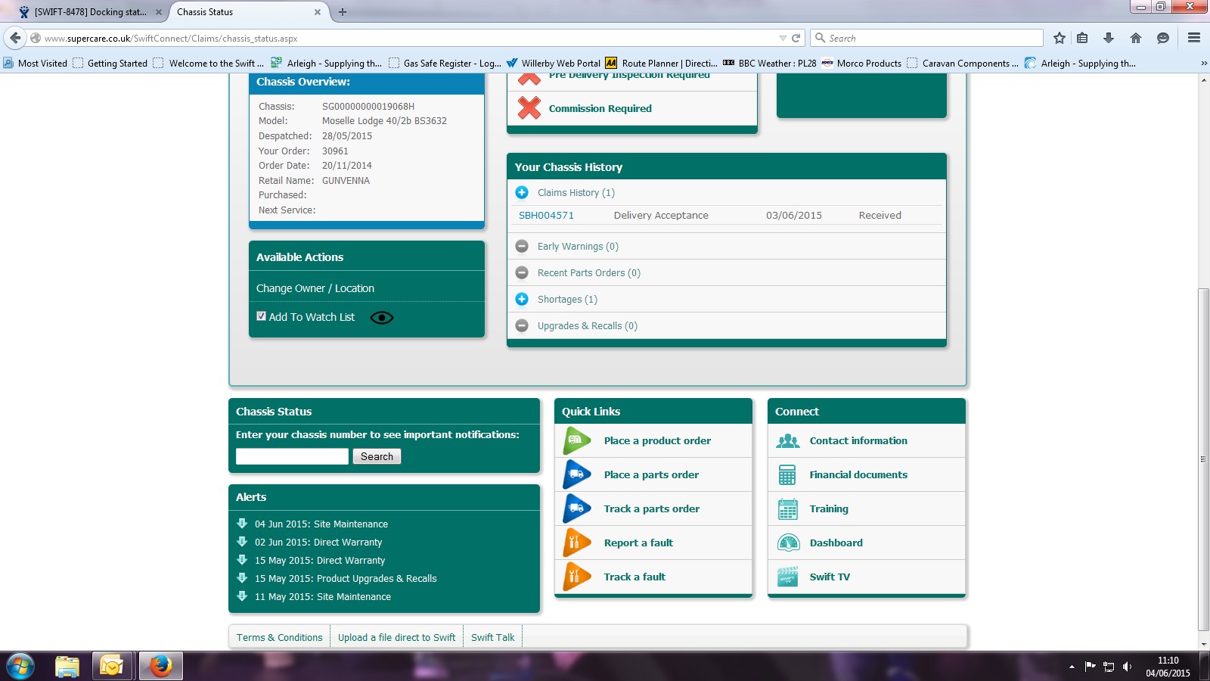1210x681 pixels.
Task: Click the chassis number input field
Action: (292, 456)
